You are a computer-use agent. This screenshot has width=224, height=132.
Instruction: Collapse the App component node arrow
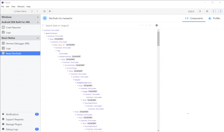pos(56,51)
